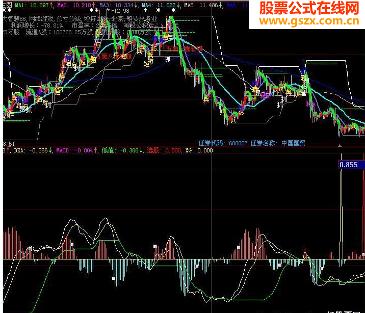Click the up-down diamond marker above the chart
This screenshot has height=313, width=365.
point(145,10)
